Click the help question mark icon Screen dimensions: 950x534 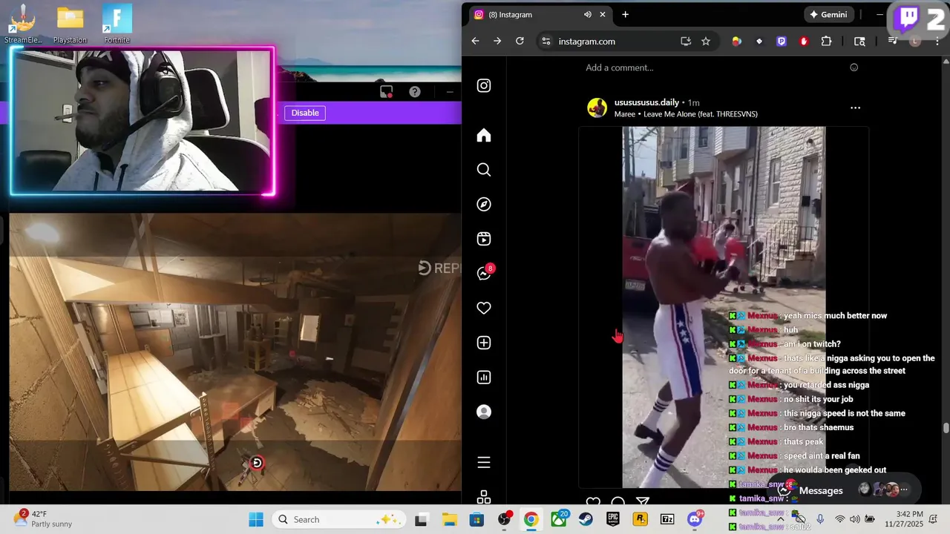415,92
